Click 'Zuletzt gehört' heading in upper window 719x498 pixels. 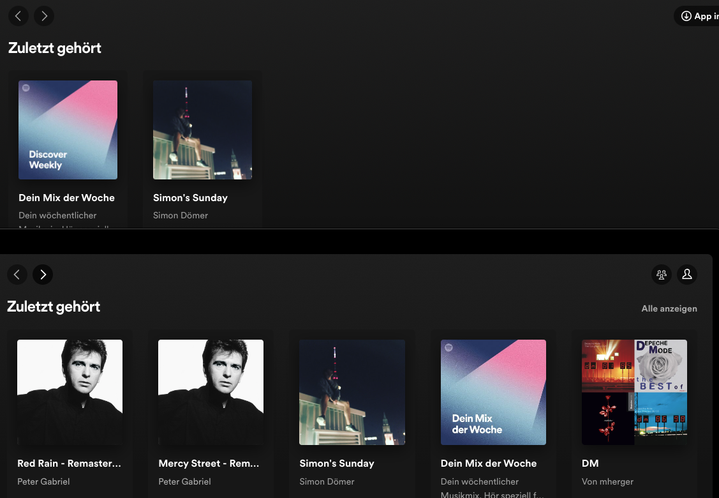[55, 48]
